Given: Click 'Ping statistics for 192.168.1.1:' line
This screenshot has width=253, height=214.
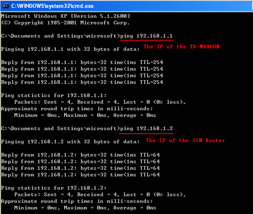Looking at the screenshot, I should tap(54, 95).
